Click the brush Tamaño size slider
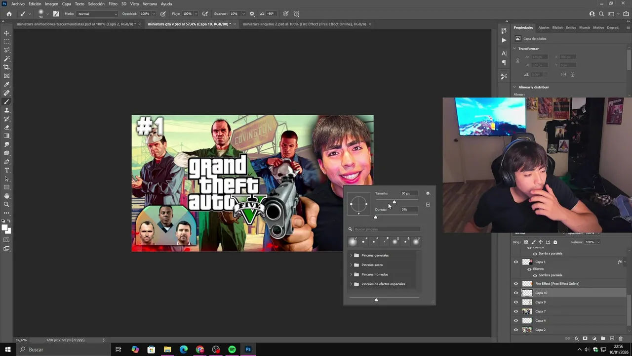Screen dimensions: 632x356 [x=397, y=200]
